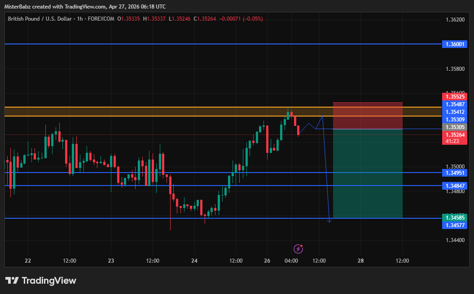Click the 1.36200 price axis tick
474x294 pixels.
pyautogui.click(x=455, y=20)
